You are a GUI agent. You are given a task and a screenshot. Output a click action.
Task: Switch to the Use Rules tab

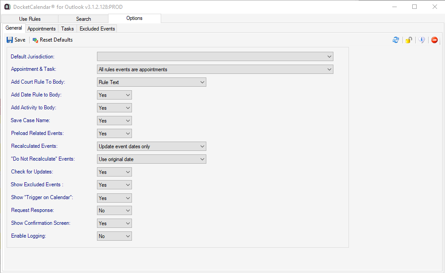pyautogui.click(x=30, y=19)
